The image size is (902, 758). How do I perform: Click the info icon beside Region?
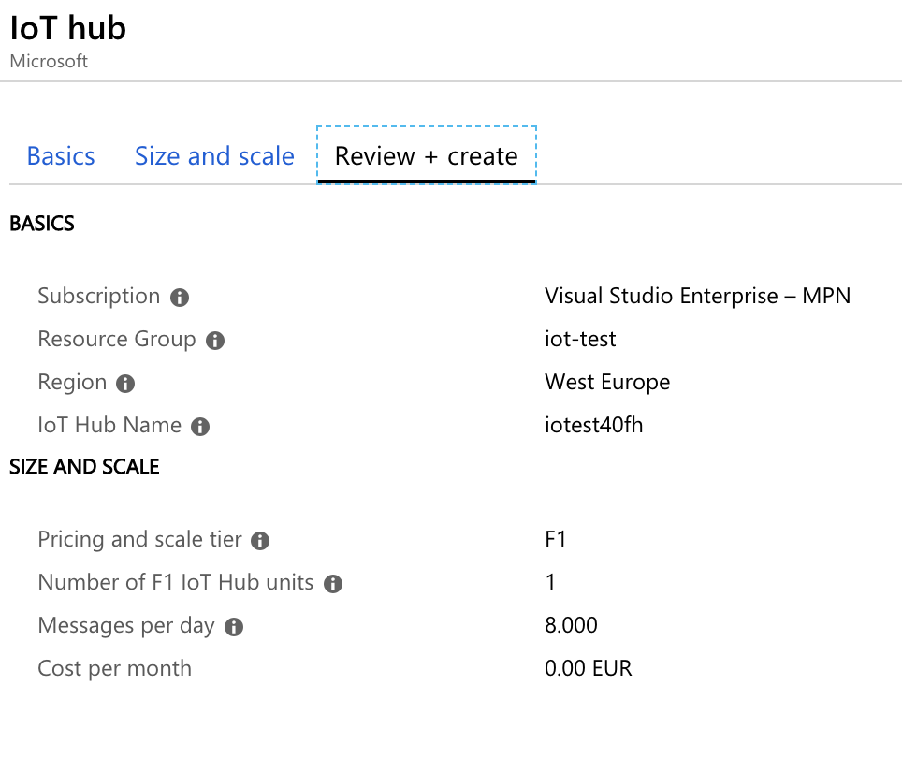click(x=125, y=384)
